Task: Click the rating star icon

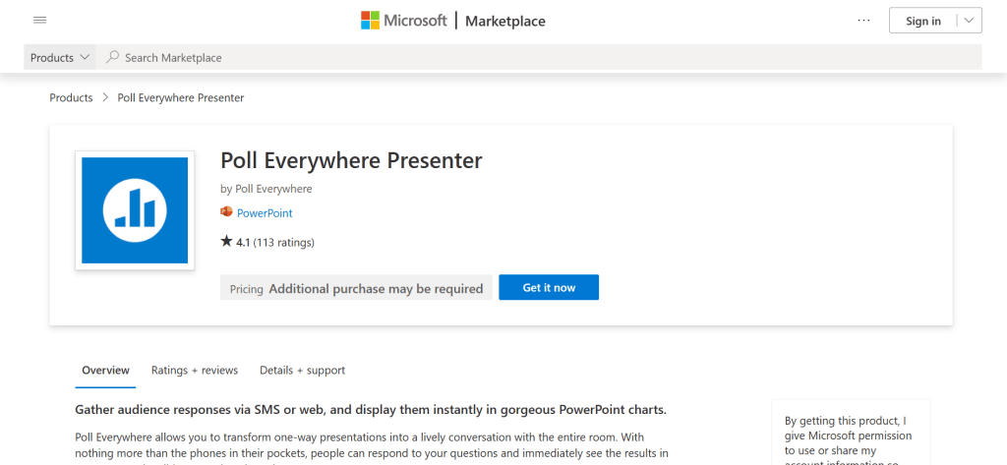Action: pyautogui.click(x=227, y=242)
